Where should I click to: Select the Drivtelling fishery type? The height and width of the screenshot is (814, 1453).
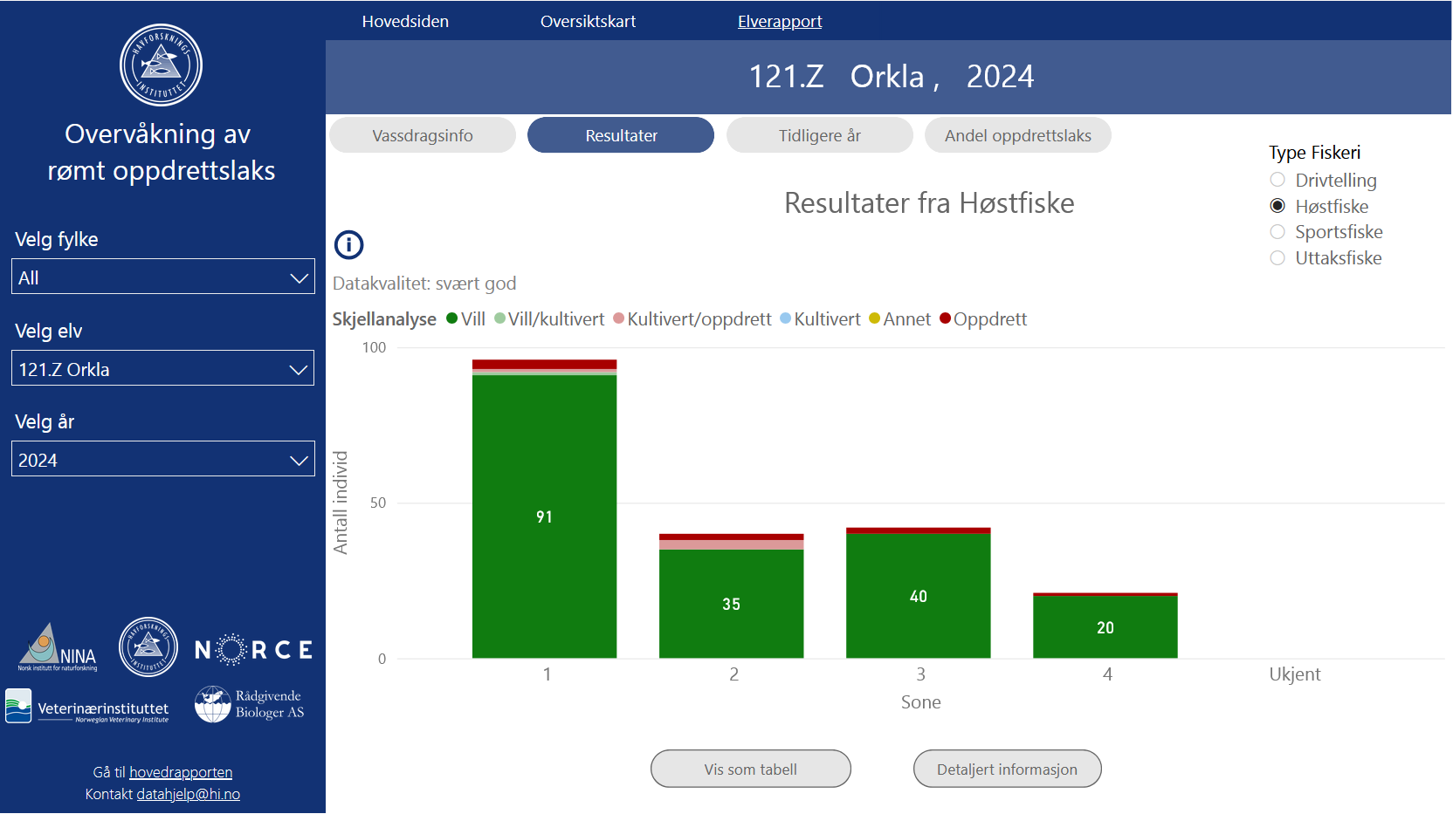(x=1277, y=180)
